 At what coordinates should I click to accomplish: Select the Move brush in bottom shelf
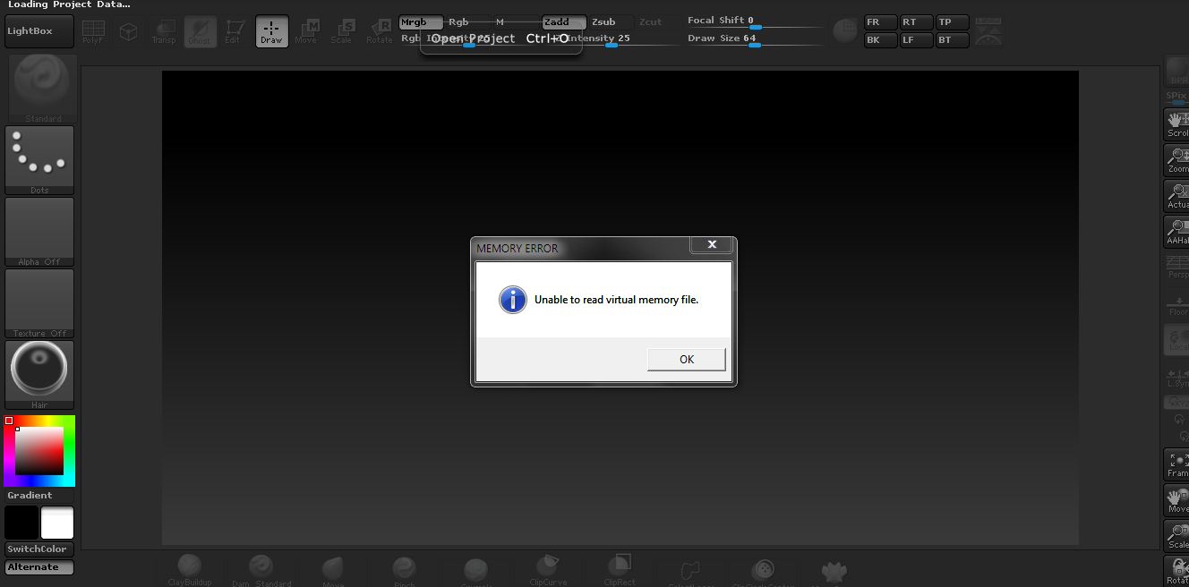[333, 570]
